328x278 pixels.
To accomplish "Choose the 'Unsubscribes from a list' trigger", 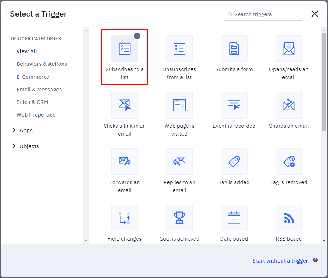I will tap(179, 49).
